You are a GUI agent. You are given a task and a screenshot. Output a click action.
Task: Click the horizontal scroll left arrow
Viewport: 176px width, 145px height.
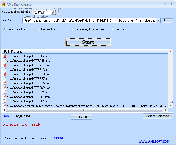(4, 110)
